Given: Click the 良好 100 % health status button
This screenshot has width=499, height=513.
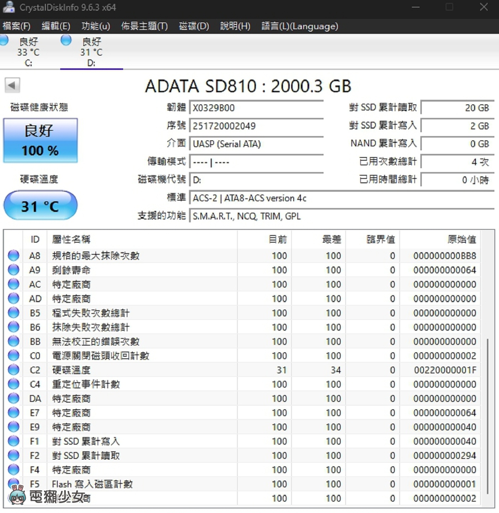Looking at the screenshot, I should pyautogui.click(x=40, y=140).
